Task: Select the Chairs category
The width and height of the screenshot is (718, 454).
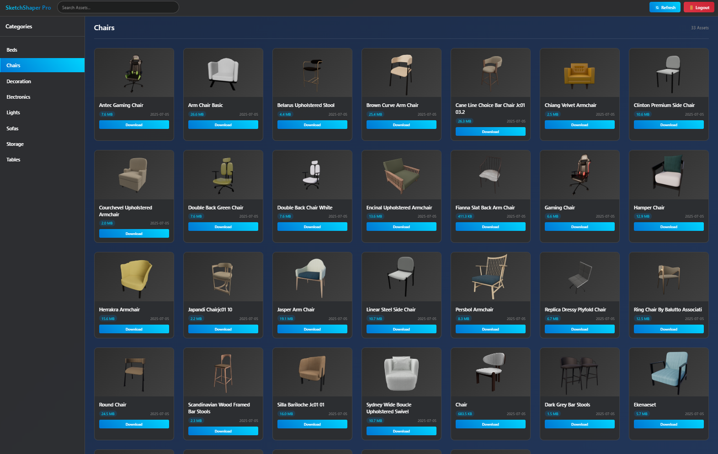Action: point(43,65)
